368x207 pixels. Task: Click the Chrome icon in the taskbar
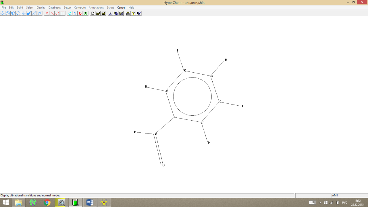(x=47, y=202)
